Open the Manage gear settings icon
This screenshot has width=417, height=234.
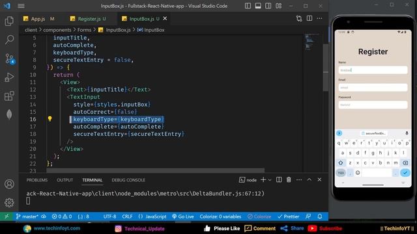click(x=9, y=203)
